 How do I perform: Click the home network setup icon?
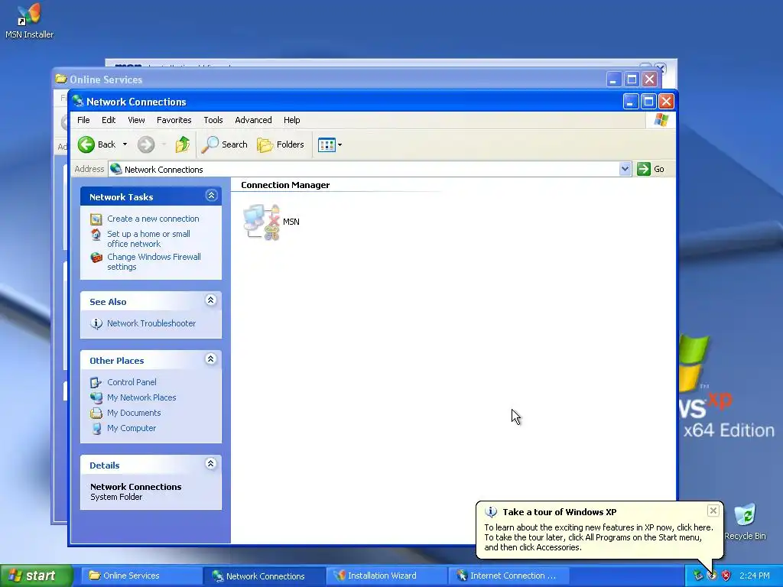click(x=96, y=235)
